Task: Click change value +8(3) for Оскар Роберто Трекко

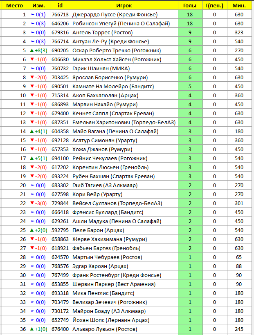Action: 41,50
